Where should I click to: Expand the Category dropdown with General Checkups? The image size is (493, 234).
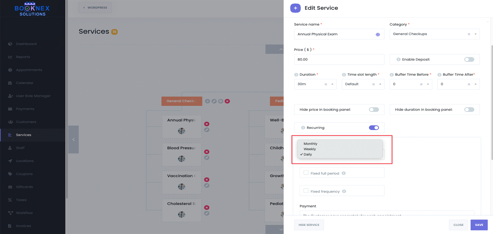475,34
